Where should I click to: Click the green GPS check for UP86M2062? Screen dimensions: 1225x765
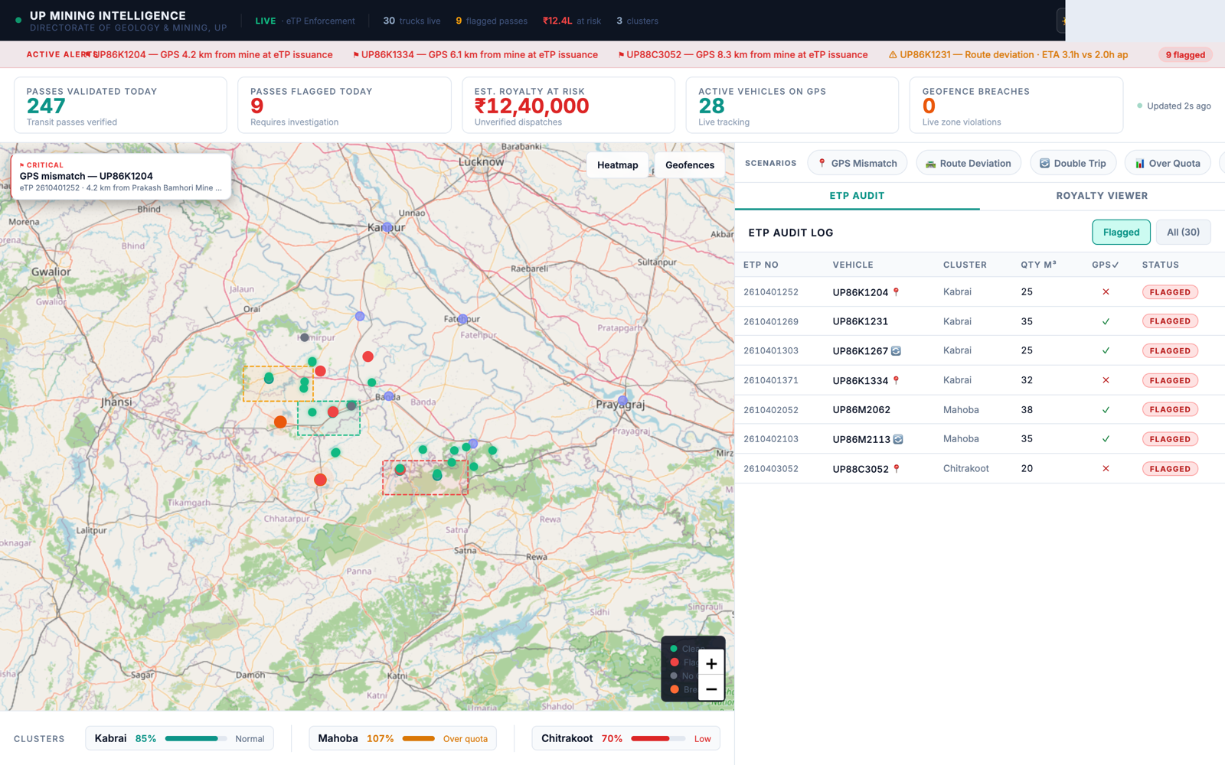(x=1106, y=410)
